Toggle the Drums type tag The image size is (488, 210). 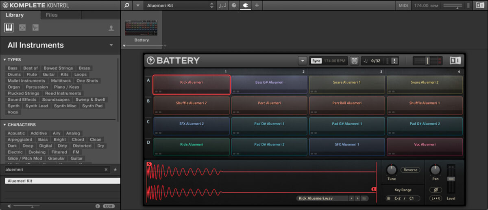point(14,75)
